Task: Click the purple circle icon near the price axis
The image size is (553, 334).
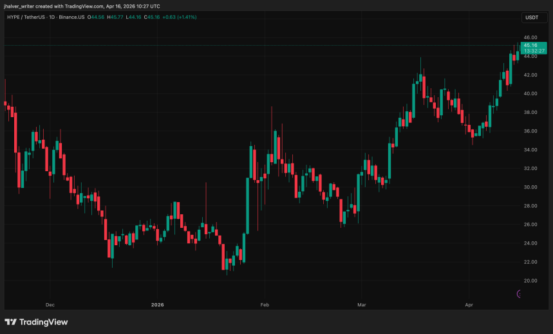Action: [520, 294]
